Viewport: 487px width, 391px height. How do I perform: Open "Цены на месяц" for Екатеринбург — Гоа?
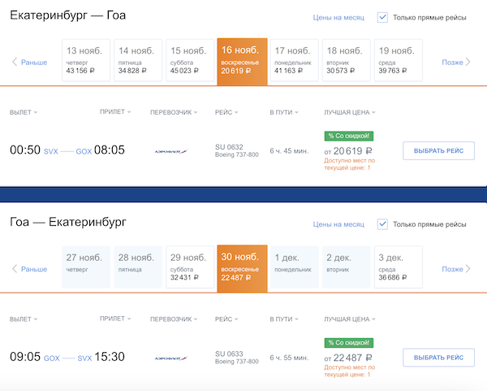coord(338,17)
